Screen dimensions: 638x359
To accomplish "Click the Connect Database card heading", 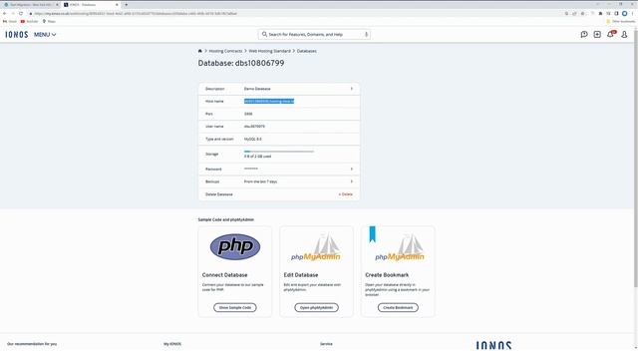I will click(x=224, y=275).
